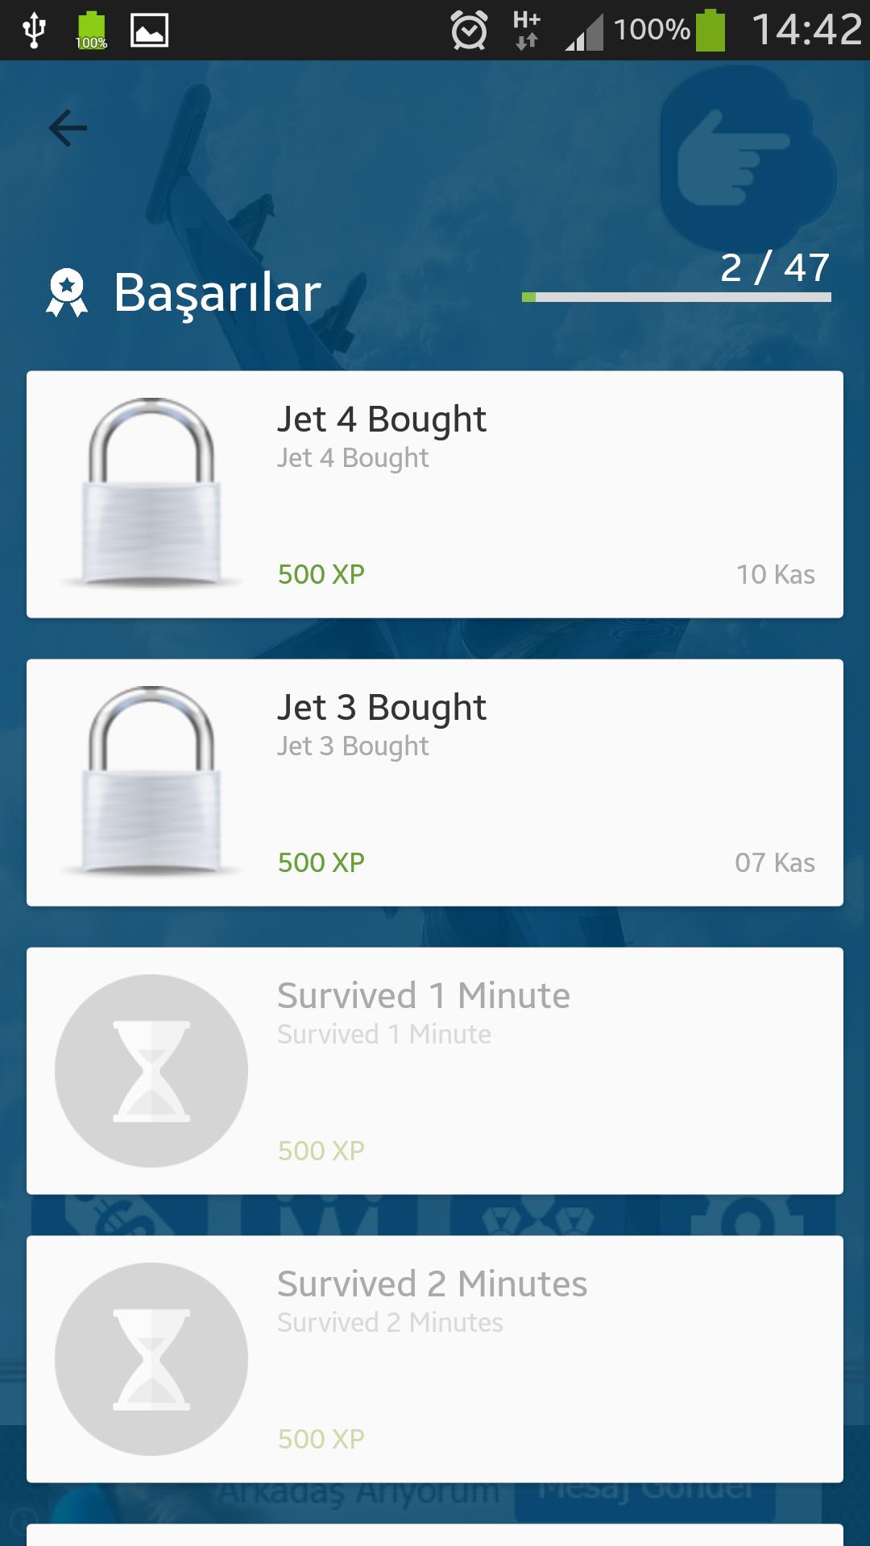Tap the picture notification icon in status bar
Screen dimensions: 870x1546
click(149, 31)
